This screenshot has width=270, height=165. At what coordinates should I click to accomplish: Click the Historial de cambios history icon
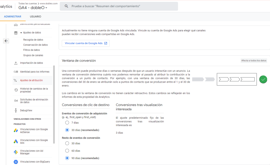(x=16, y=90)
